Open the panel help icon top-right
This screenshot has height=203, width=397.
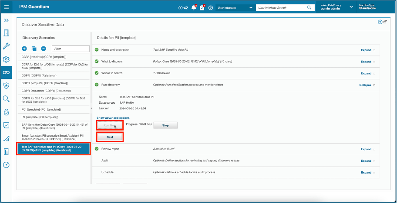click(x=380, y=22)
